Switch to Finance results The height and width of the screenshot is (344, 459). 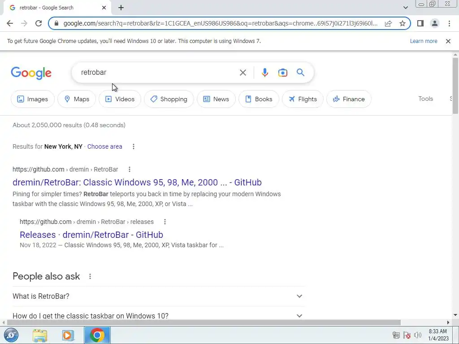point(349,99)
